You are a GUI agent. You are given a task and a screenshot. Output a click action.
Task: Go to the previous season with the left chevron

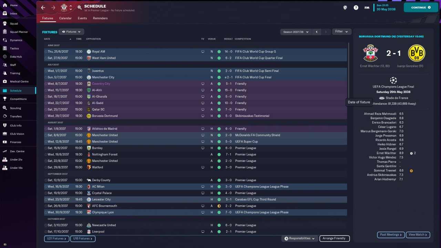317,32
